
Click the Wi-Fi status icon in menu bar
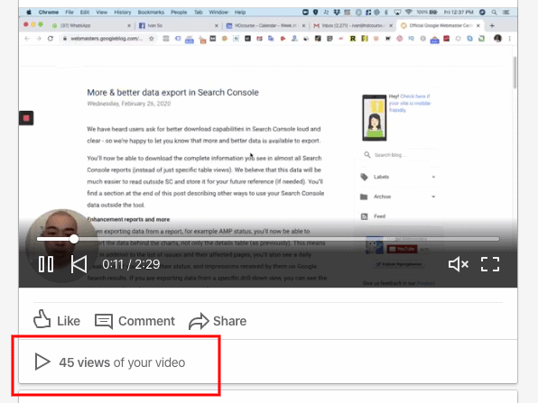[408, 13]
